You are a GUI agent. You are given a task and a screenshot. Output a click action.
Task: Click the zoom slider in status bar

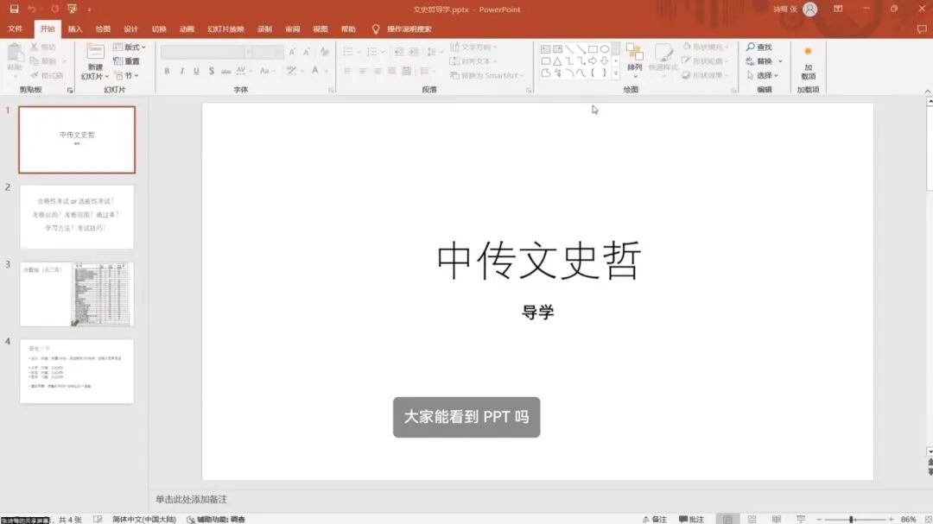pyautogui.click(x=851, y=520)
